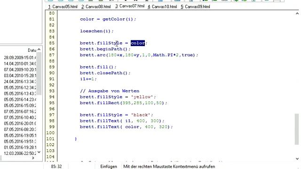Screen dimensions: 301x169
Task: Click line number 80 in the gutter
Action: click(52, 13)
